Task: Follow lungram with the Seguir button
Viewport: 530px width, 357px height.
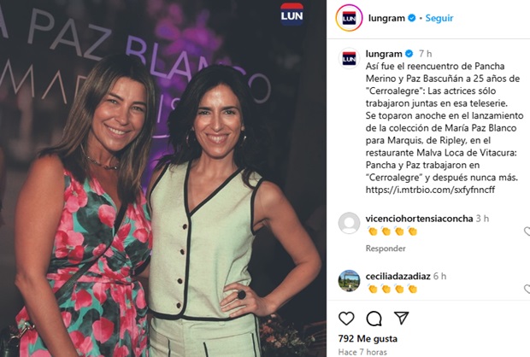Action: point(439,18)
